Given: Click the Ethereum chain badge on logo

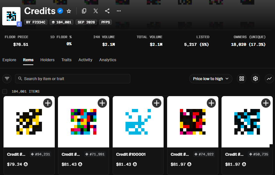Looking at the screenshot, I should (19, 24).
